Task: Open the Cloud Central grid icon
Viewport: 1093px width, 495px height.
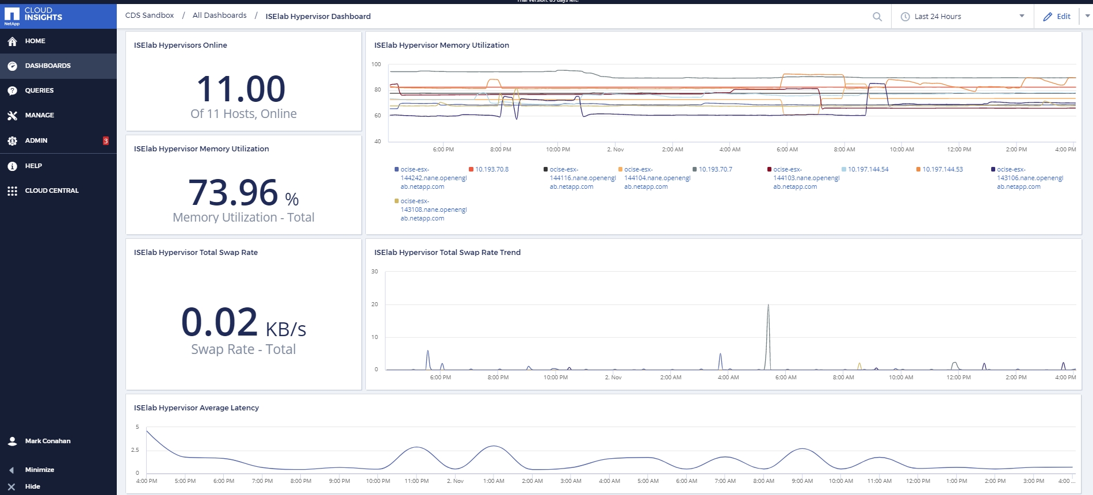Action: tap(12, 191)
